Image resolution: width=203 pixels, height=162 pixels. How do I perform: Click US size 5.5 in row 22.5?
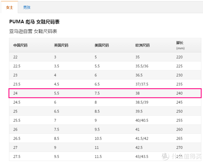pos(97,66)
